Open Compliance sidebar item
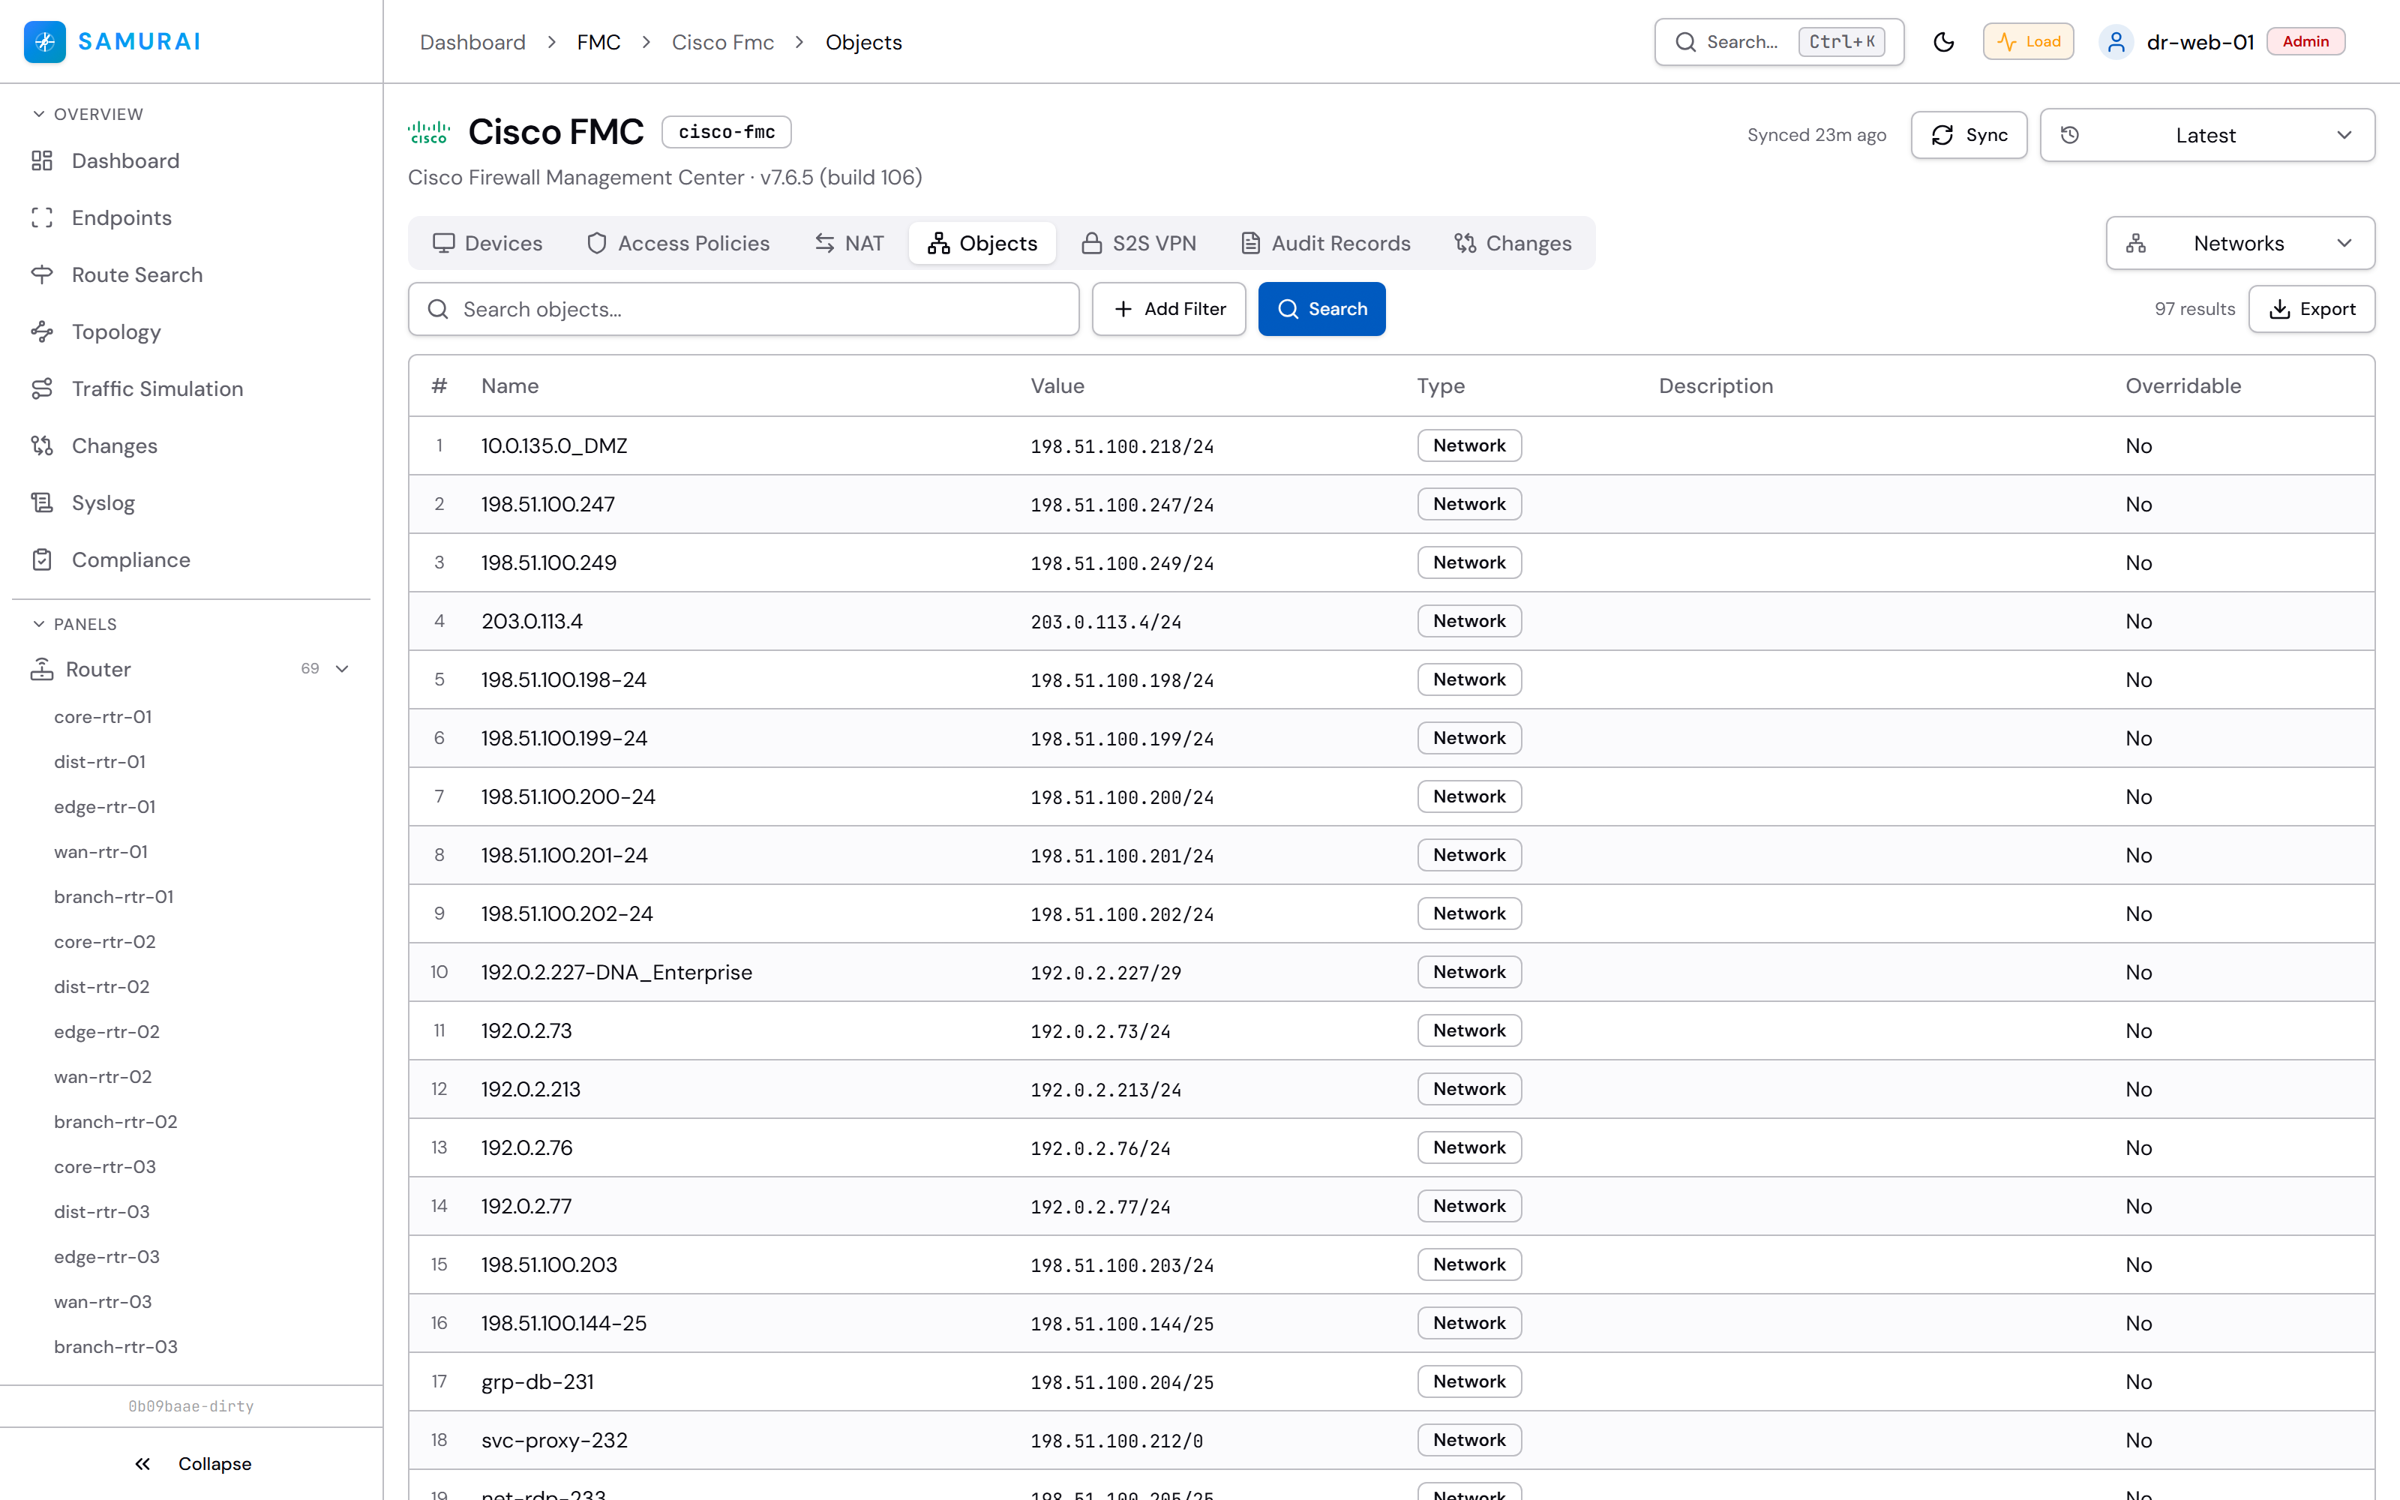The width and height of the screenshot is (2400, 1500). (x=130, y=559)
